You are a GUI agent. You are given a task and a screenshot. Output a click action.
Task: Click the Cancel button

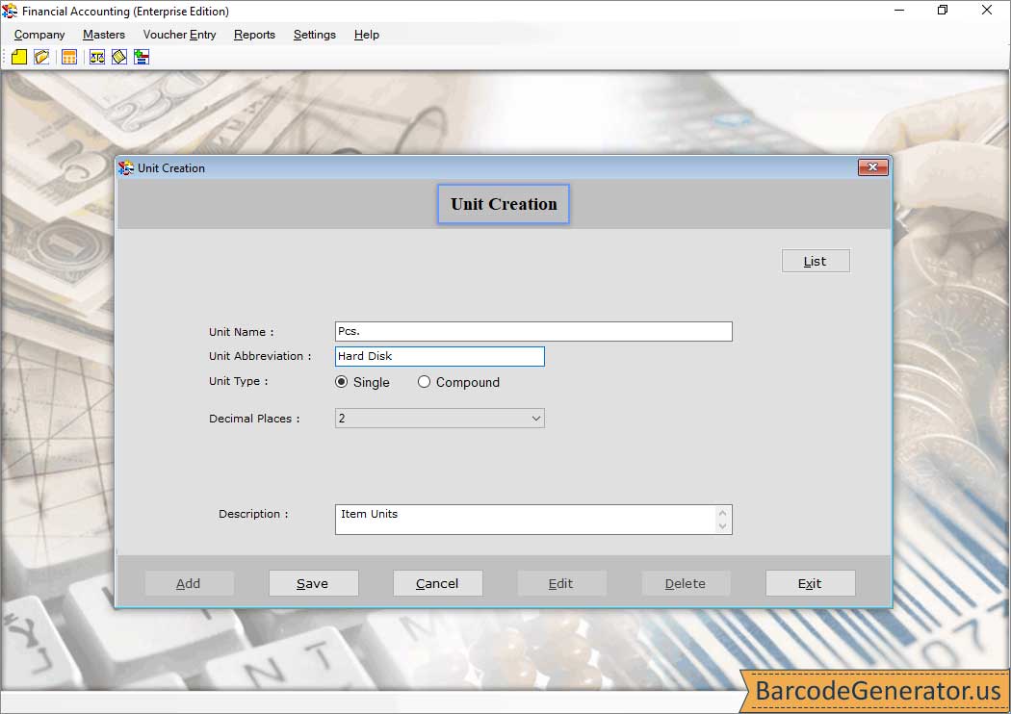tap(438, 583)
